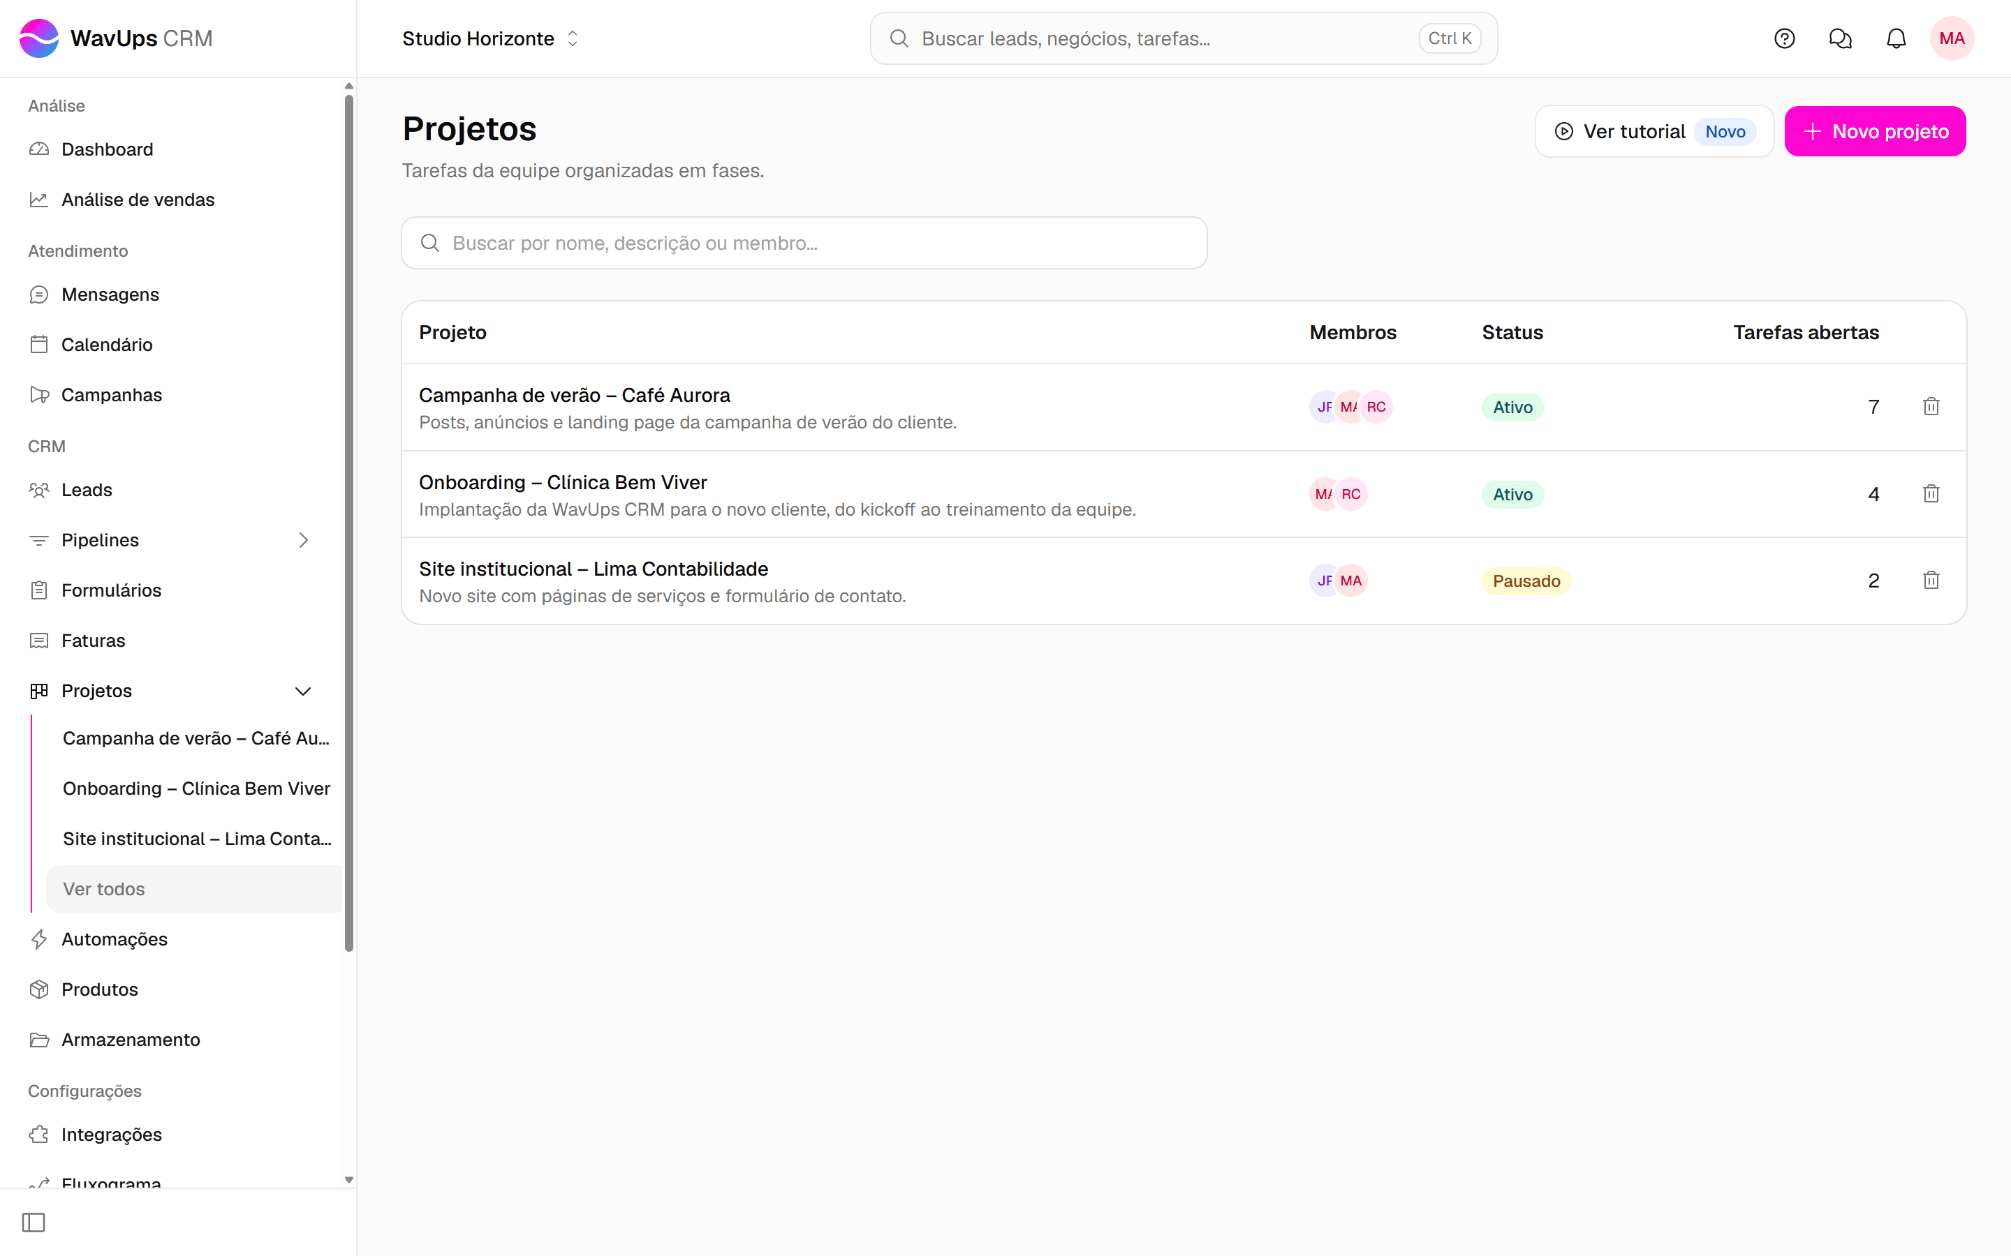The image size is (2011, 1256).
Task: Collapse the Projetos submenu chevron
Action: coord(303,691)
